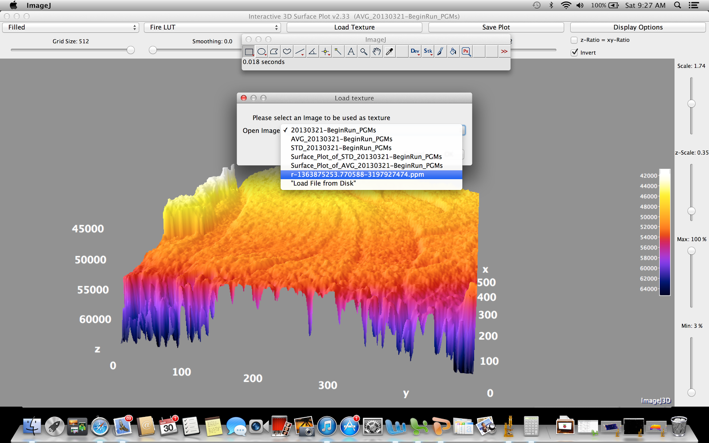Viewport: 709px width, 443px height.
Task: Select STD_20130321-BeginRun_PGMs from the texture list
Action: pyautogui.click(x=341, y=148)
